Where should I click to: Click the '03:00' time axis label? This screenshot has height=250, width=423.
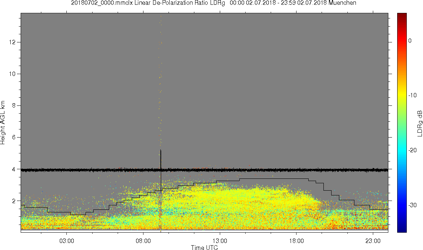pyautogui.click(x=67, y=241)
